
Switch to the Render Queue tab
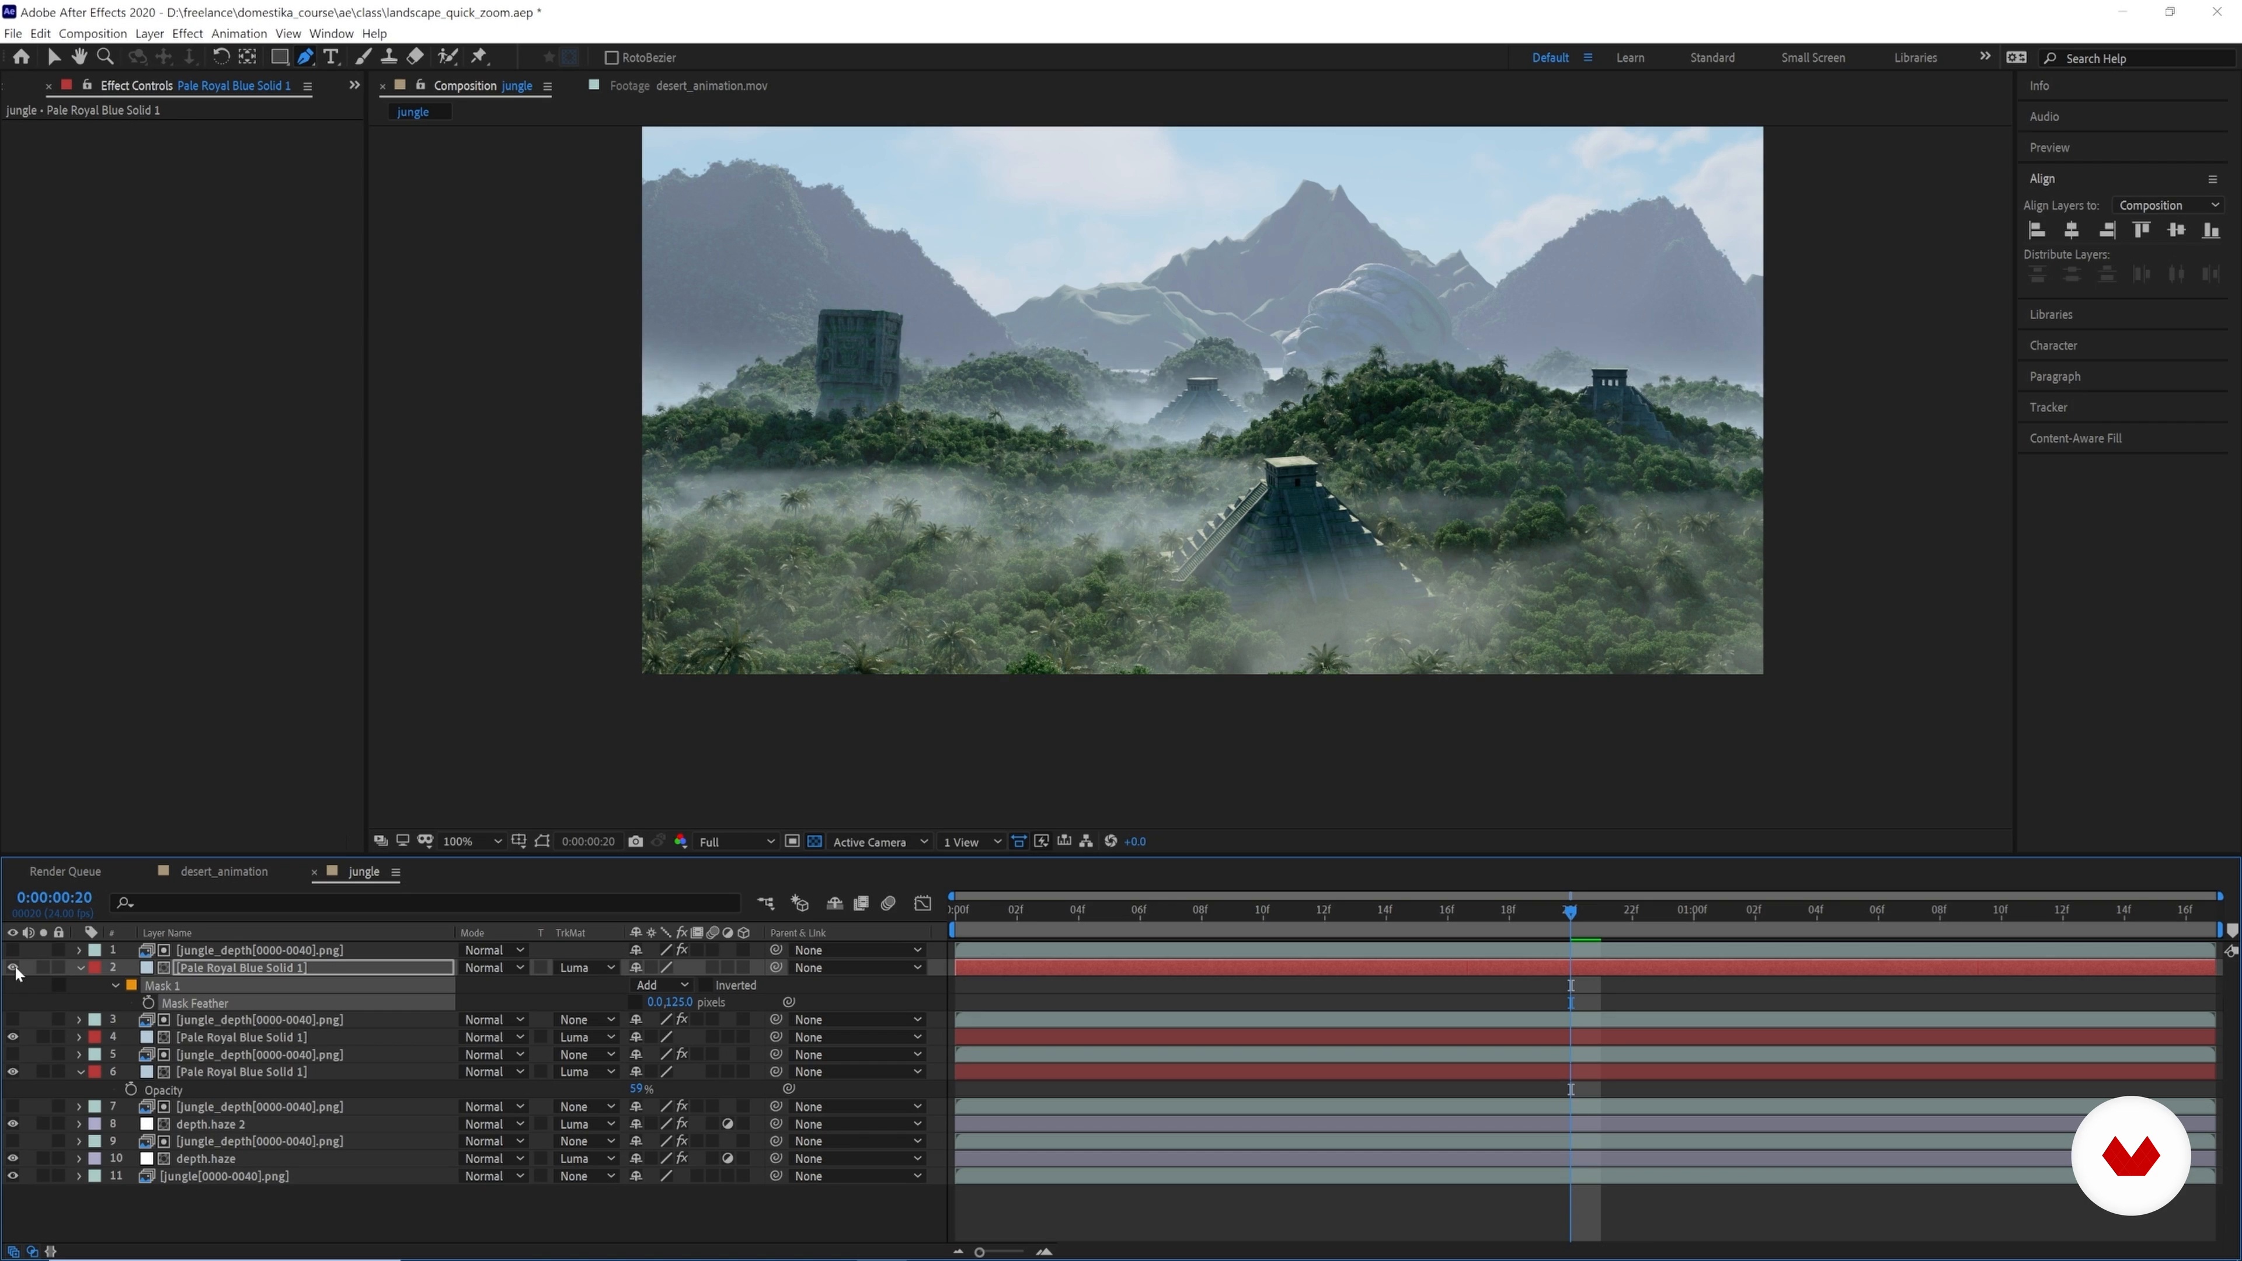tap(65, 871)
